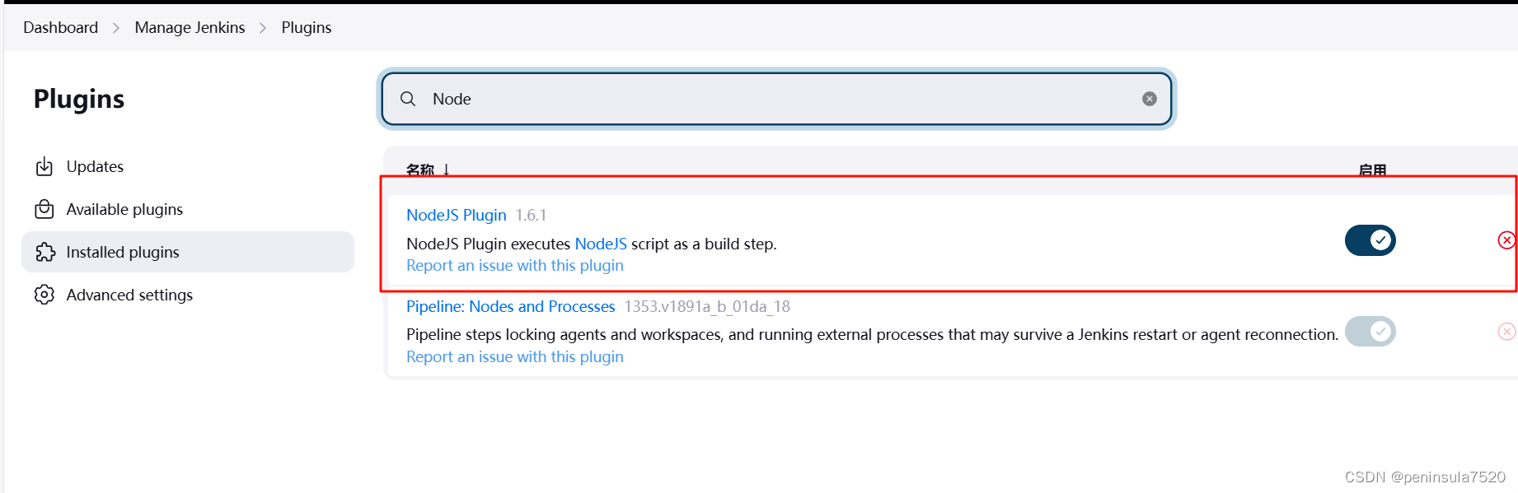
Task: Click the Advanced settings gear icon
Action: coord(45,295)
